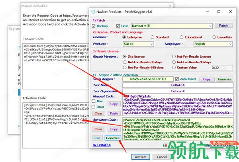Click the Your Organization field DeFconX
239x162 pixels.
tap(178, 91)
